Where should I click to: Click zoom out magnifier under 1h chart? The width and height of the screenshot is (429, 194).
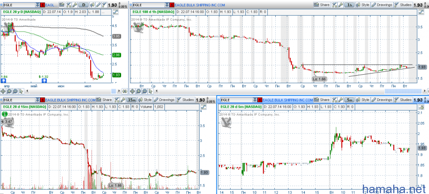(144, 91)
